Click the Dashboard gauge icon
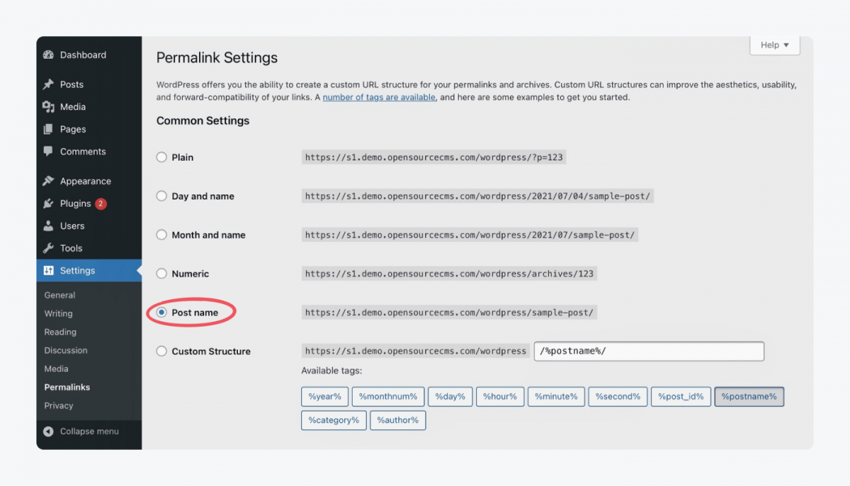850x486 pixels. tap(48, 55)
